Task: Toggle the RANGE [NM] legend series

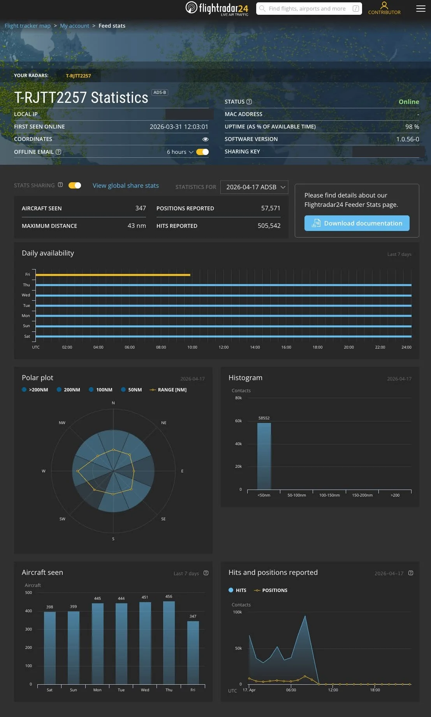Action: coord(168,389)
